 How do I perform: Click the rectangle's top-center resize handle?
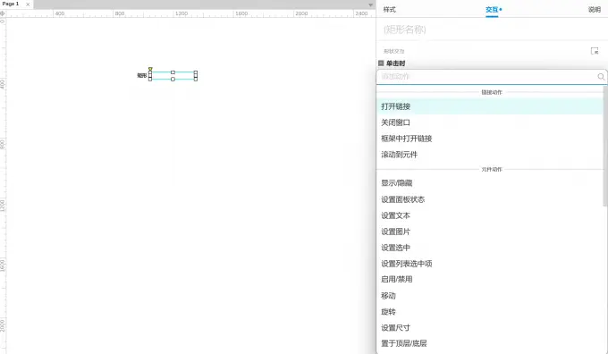173,72
